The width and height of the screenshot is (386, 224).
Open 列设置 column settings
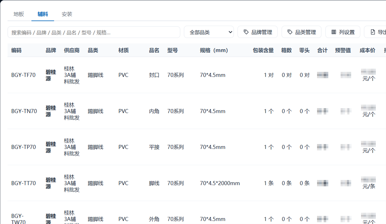pos(343,32)
